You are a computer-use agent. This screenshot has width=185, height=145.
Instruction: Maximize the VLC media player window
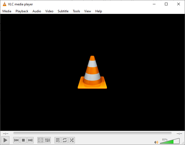tap(166, 4)
